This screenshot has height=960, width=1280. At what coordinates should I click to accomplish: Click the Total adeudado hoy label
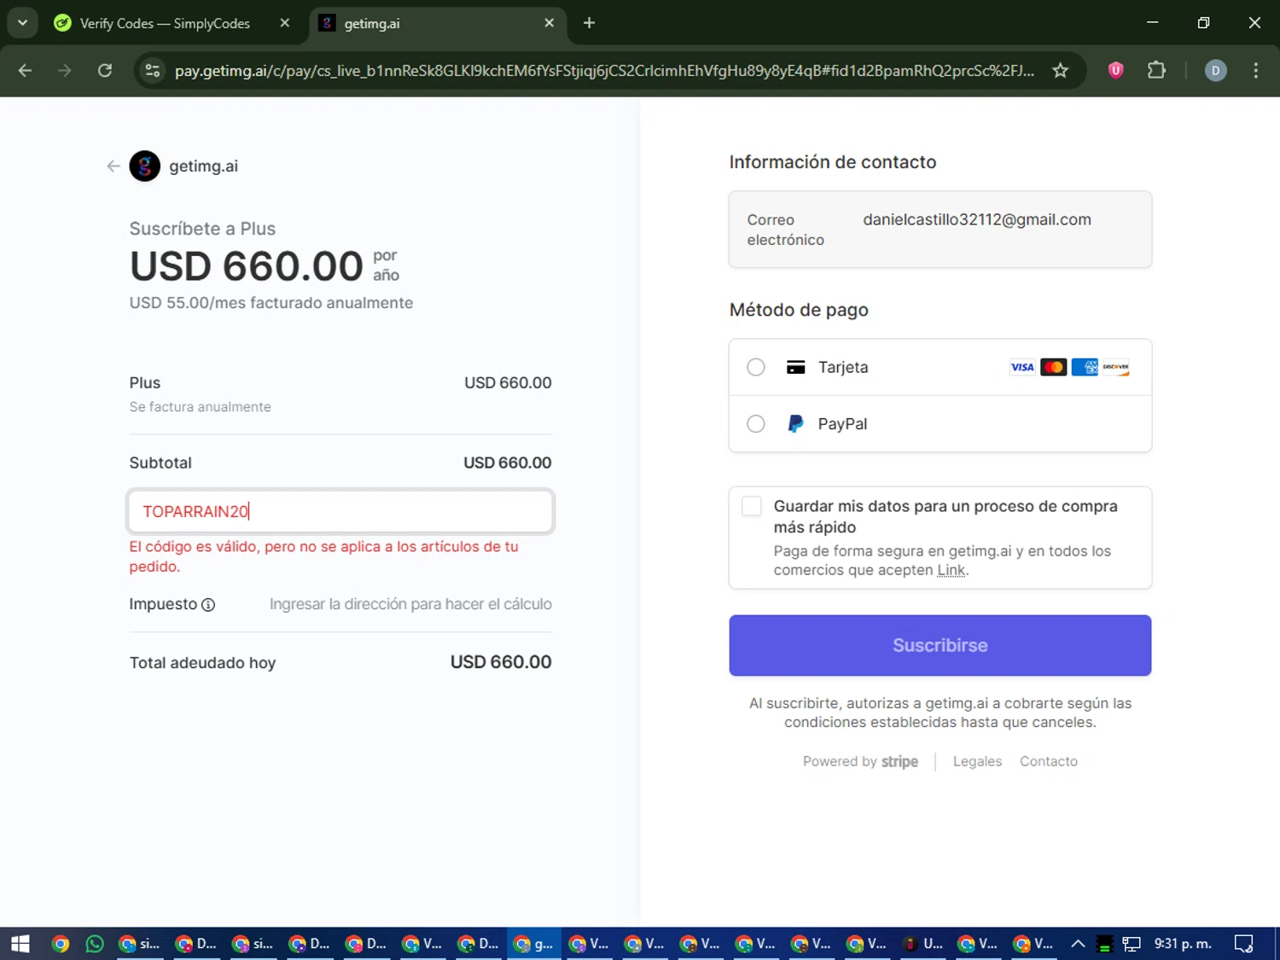[x=202, y=663]
